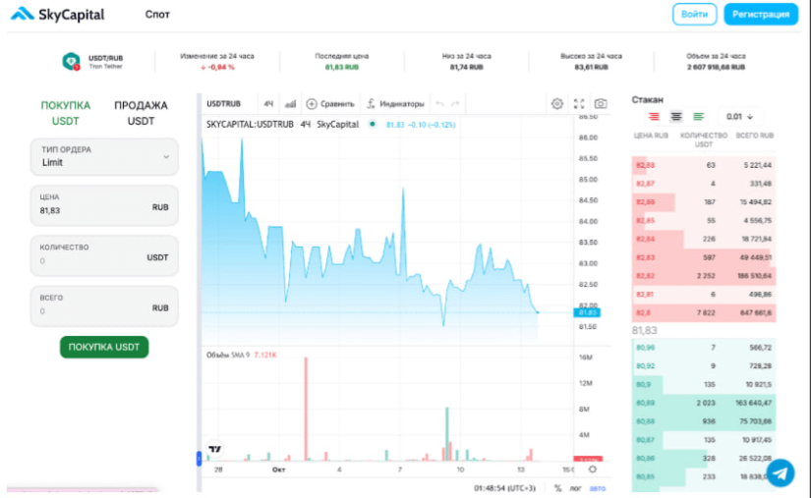Image resolution: width=811 pixels, height=498 pixels.
Task: Click sell order row priced 82,82
Action: click(704, 276)
